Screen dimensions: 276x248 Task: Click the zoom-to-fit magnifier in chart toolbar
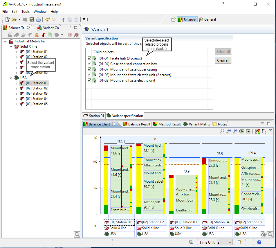pyautogui.click(x=222, y=131)
